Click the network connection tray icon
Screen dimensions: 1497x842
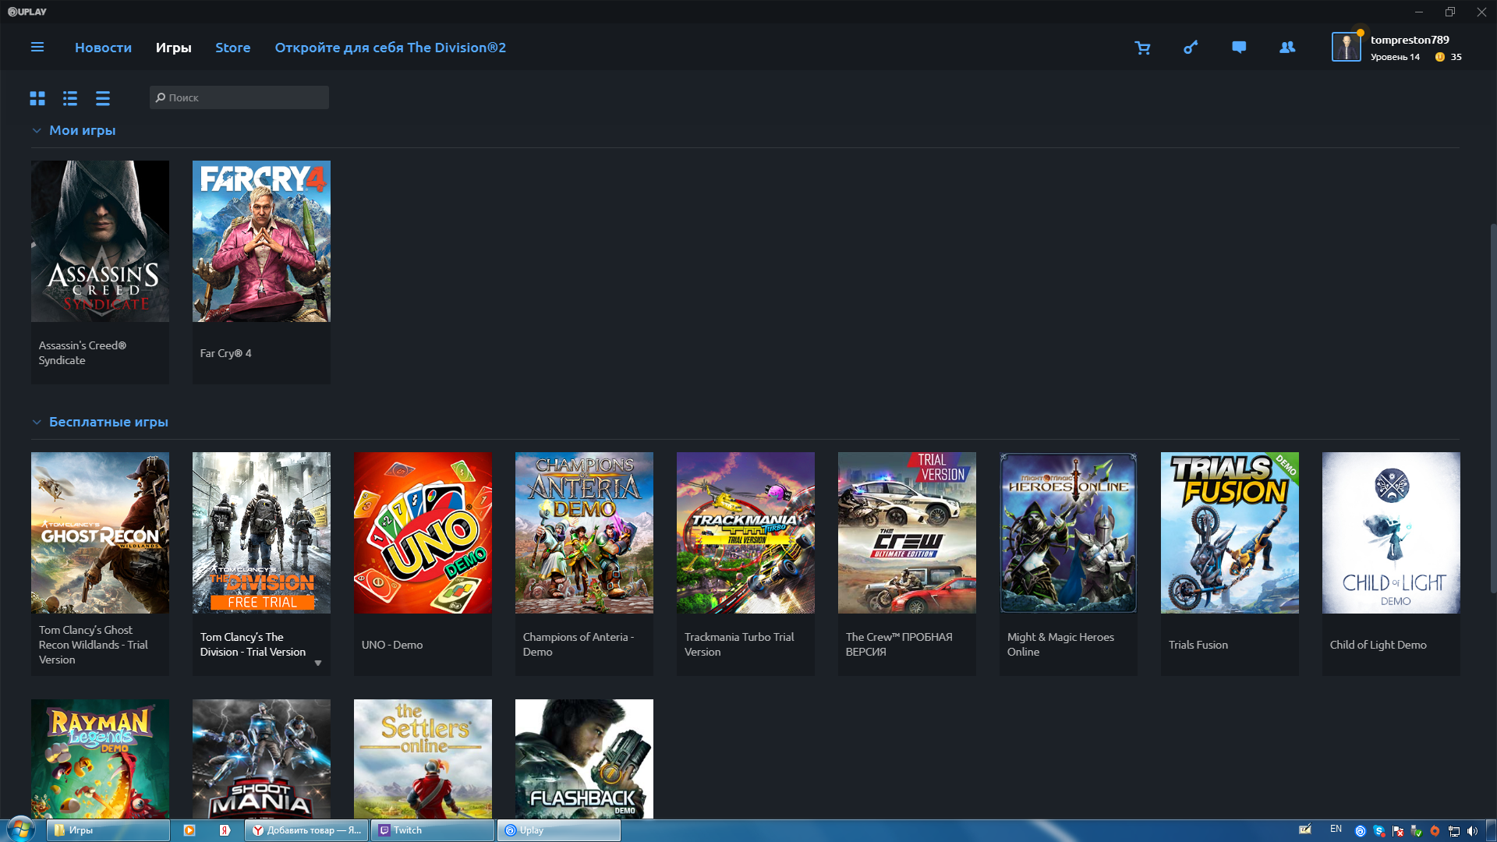[x=1453, y=831]
